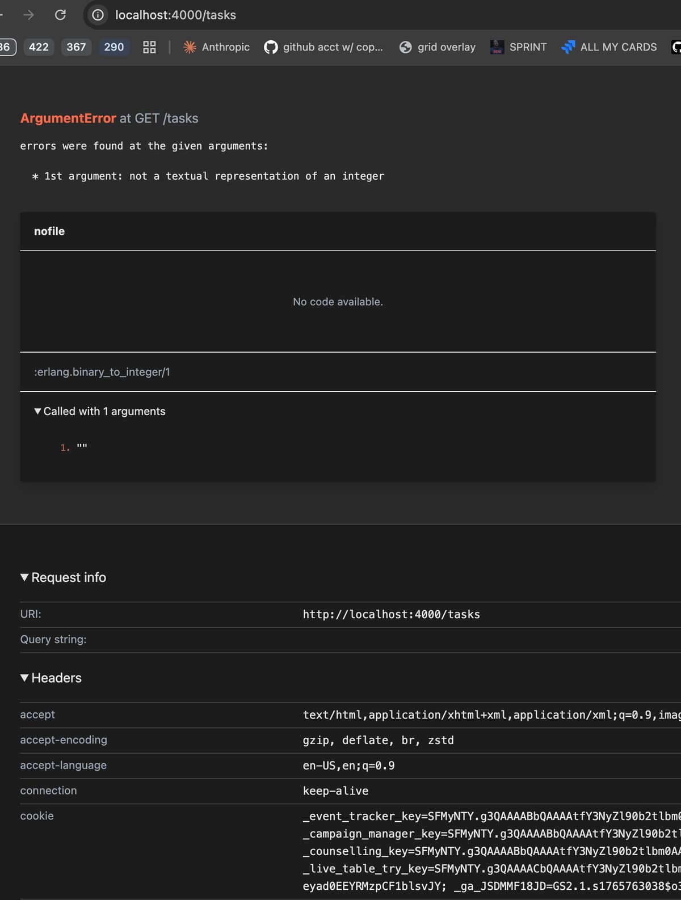Click the forward navigation arrow

28,15
